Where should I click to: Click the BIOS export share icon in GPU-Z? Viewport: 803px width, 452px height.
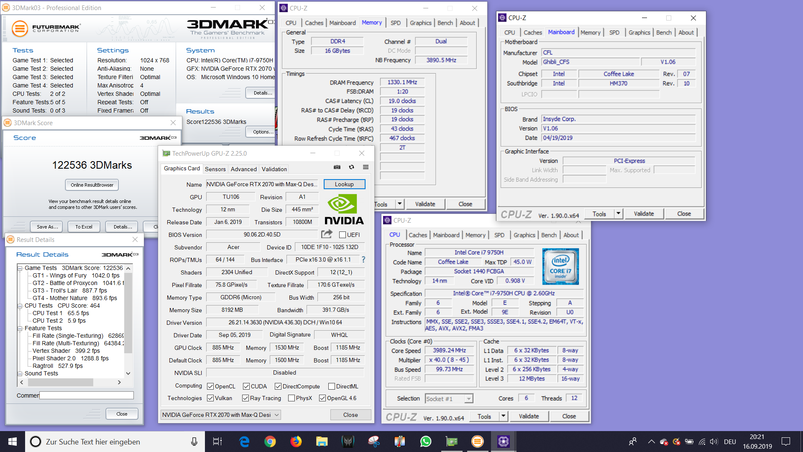click(x=327, y=234)
